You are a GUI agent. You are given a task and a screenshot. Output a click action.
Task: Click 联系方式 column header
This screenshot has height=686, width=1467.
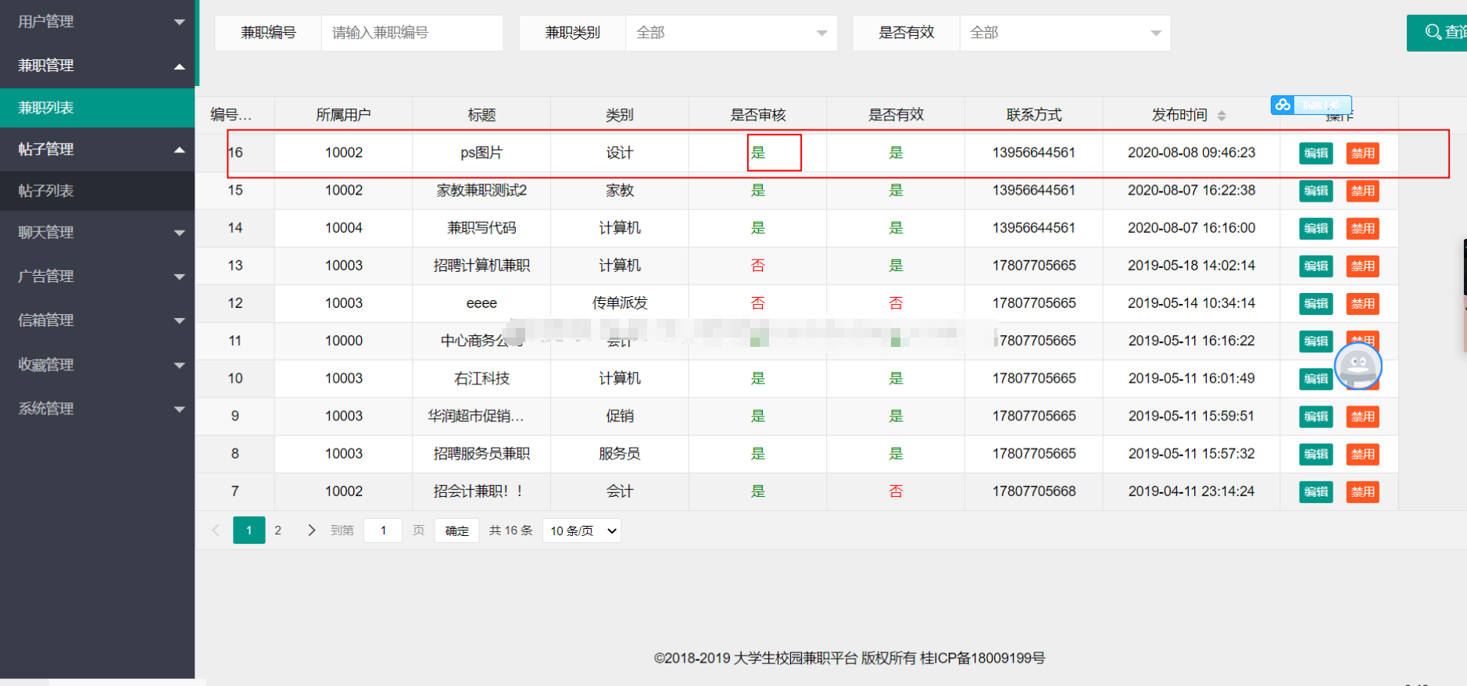pyautogui.click(x=1034, y=115)
